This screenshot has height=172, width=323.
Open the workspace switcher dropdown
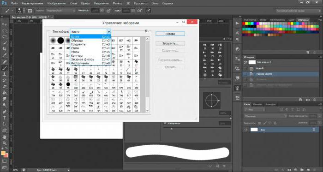[x=298, y=11]
